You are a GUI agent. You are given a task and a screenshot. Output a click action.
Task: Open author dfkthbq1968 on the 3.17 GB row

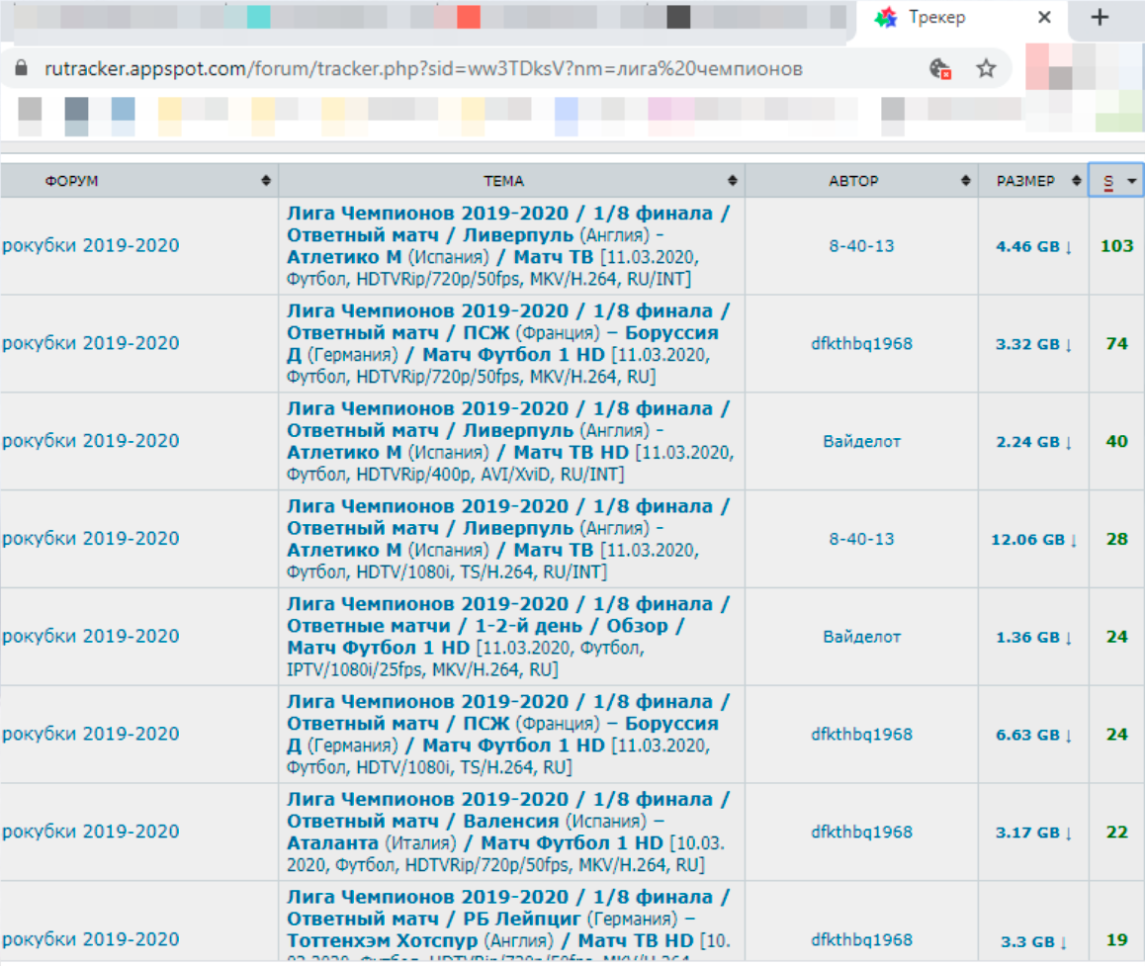pyautogui.click(x=861, y=833)
